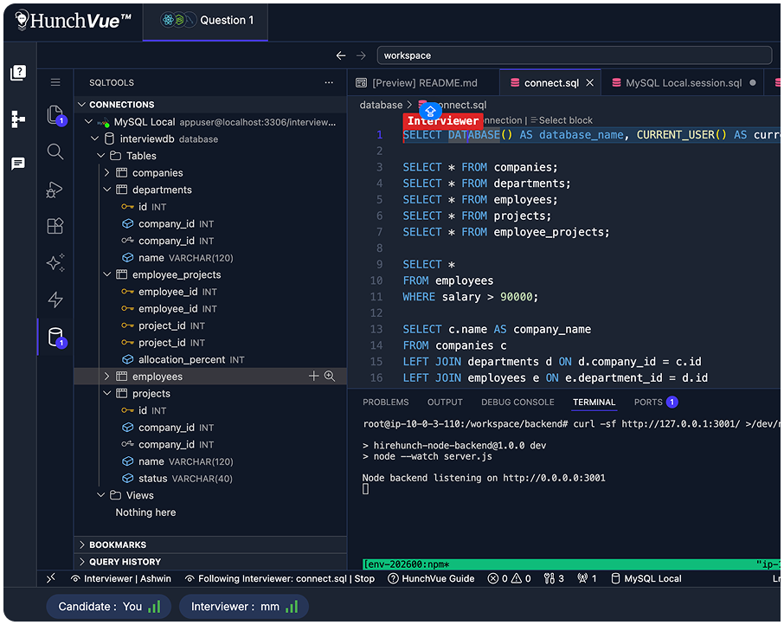Select status VARCHAR(40) column
Screen dimensions: 784x625
pos(210,478)
